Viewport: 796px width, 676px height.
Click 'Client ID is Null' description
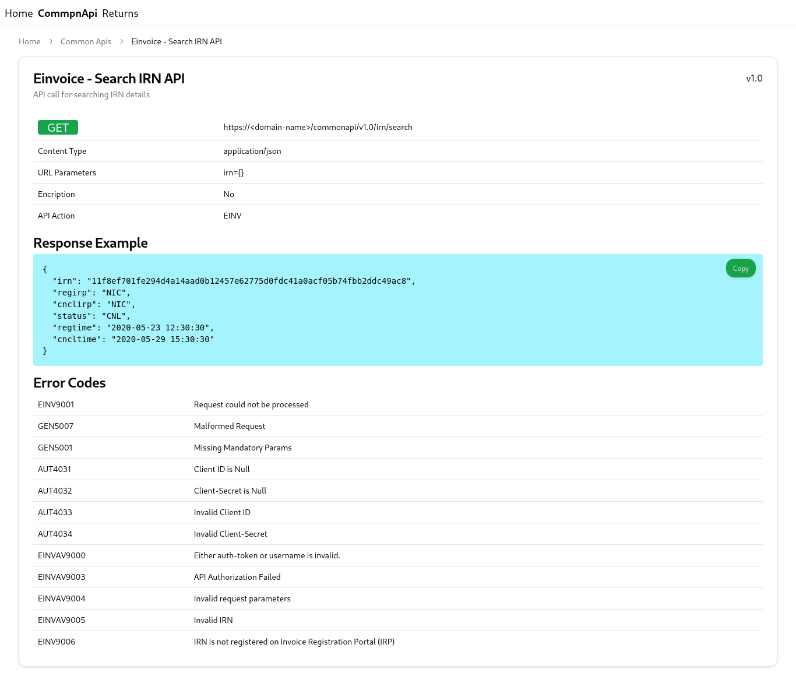click(x=221, y=469)
